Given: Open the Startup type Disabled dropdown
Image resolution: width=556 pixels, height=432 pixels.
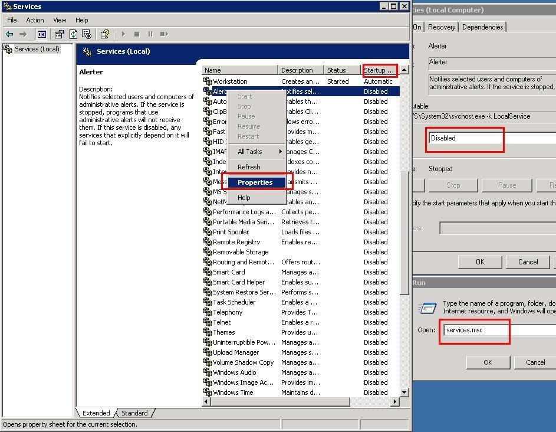Looking at the screenshot, I should (x=492, y=138).
